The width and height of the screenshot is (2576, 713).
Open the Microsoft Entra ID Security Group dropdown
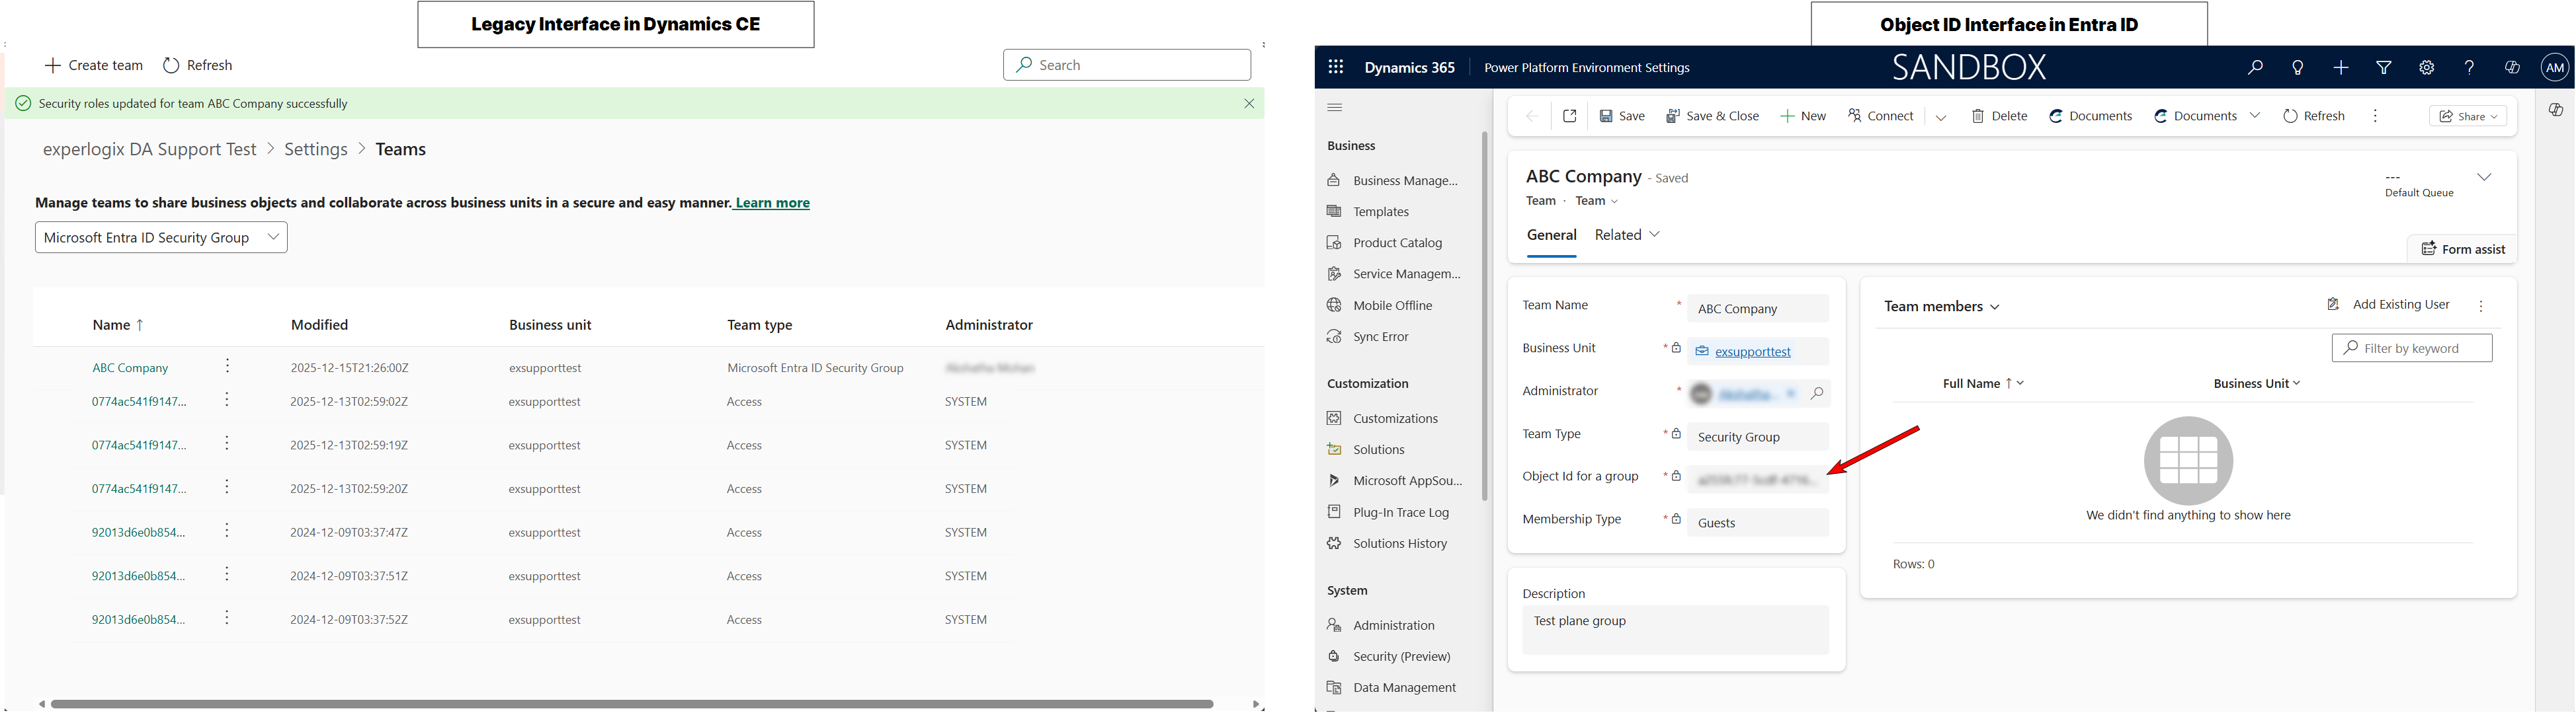tap(161, 238)
